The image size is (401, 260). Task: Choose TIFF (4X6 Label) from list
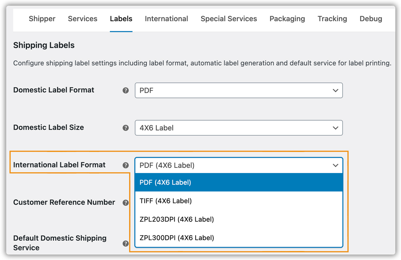[x=239, y=201]
